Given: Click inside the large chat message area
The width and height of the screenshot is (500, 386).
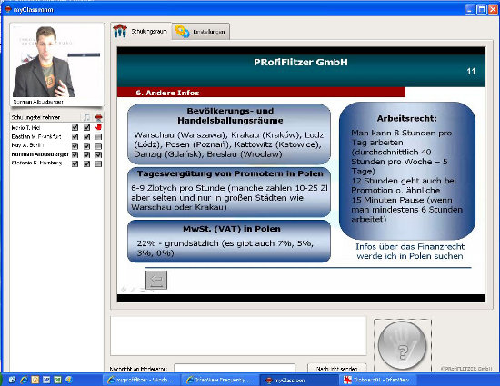Looking at the screenshot, I should (x=238, y=336).
